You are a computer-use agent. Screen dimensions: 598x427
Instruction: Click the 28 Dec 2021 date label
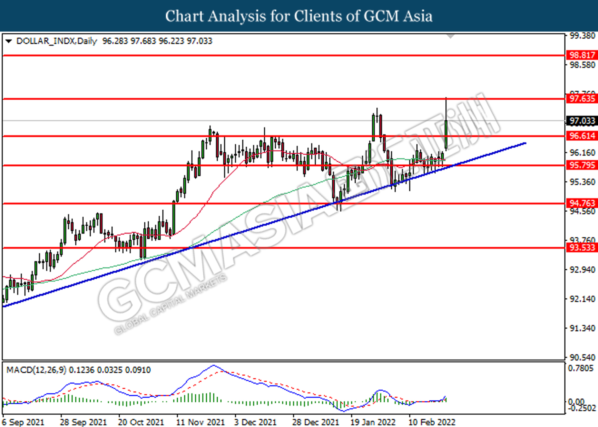[316, 422]
